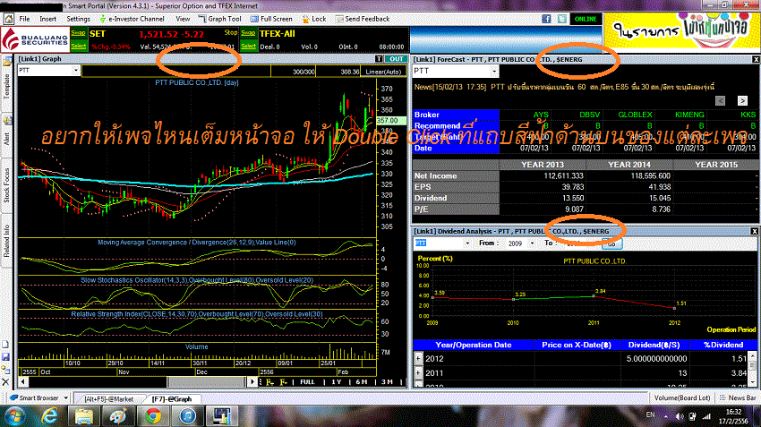Open Windows Explorer from taskbar

point(84,416)
